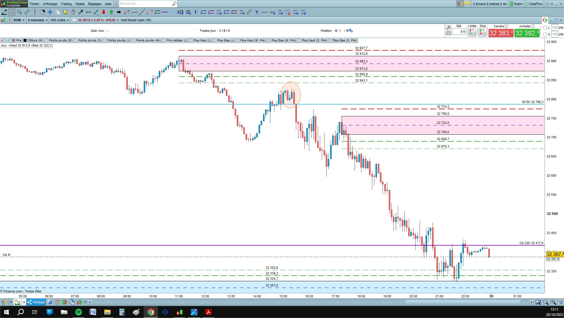The image size is (564, 318).
Task: Open the Réglages menu
Action: pos(95,4)
